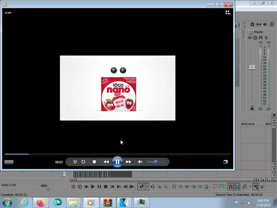277x208 pixels.
Task: Insert a region with the green flags icon
Action: click(222, 186)
